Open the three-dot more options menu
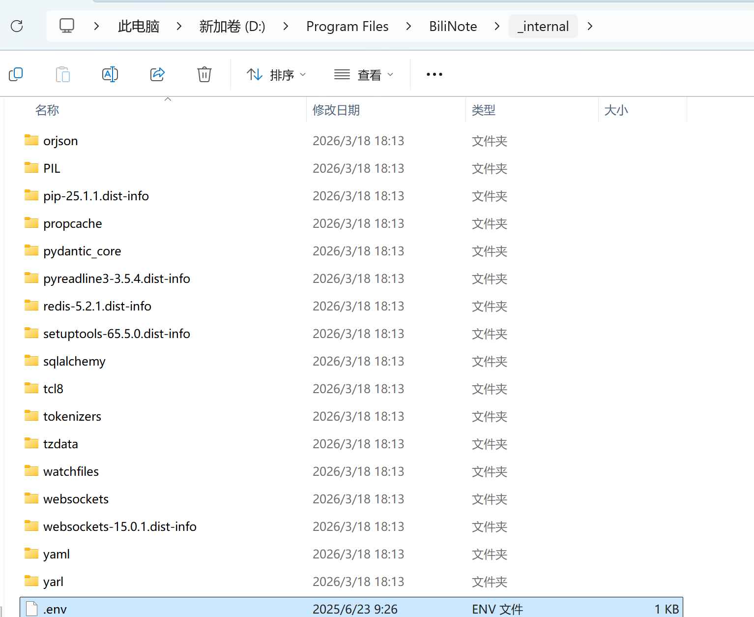 [435, 74]
